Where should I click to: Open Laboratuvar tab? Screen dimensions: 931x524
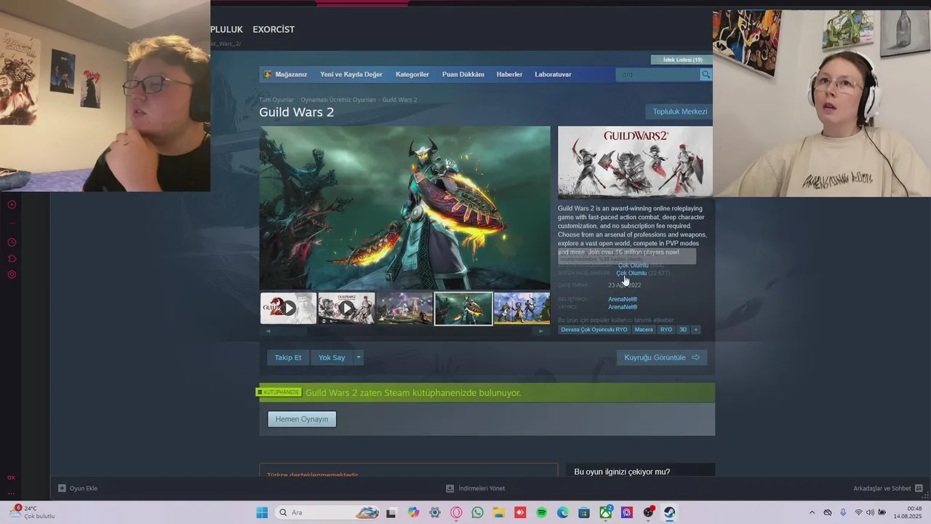tap(553, 74)
